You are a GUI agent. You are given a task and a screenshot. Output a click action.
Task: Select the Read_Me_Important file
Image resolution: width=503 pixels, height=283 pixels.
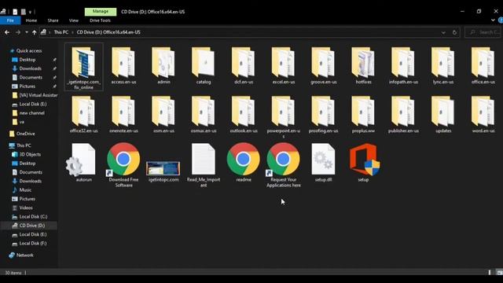pos(204,165)
